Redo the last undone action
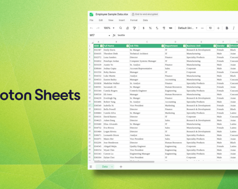 click(98, 28)
